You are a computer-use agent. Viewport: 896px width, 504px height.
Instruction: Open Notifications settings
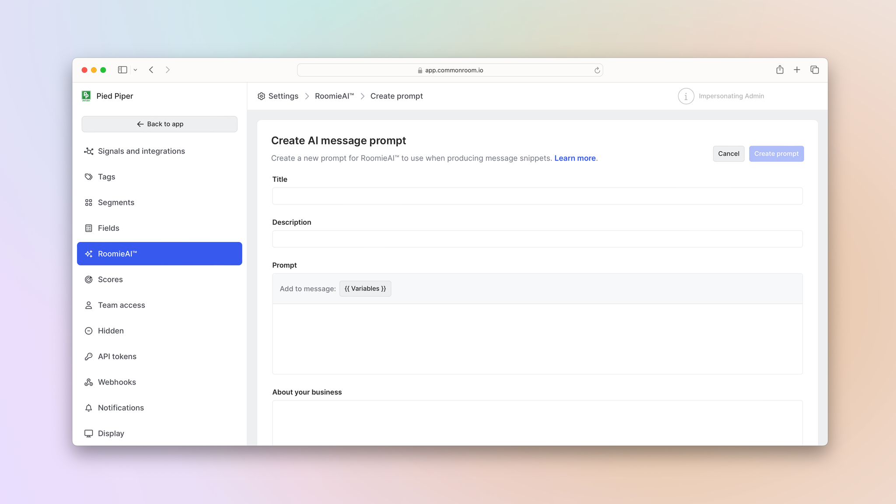tap(160, 408)
